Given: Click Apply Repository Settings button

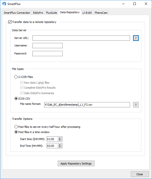Looking at the screenshot, I should click(76, 164).
